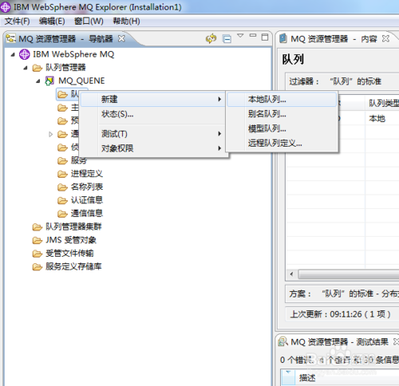The height and width of the screenshot is (386, 399).
Task: Select the JMS 受管对象 tree item
Action: pyautogui.click(x=71, y=240)
